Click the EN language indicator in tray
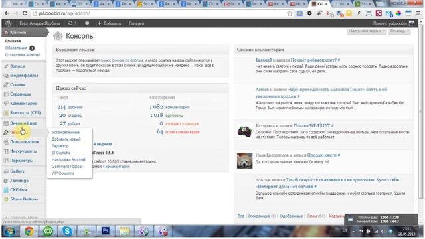The image size is (425, 239). (345, 230)
